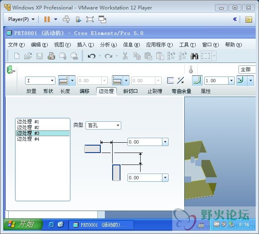Select 边处理 #1 in the list
Image resolution: width=259 pixels, height=234 pixels.
pyautogui.click(x=43, y=122)
